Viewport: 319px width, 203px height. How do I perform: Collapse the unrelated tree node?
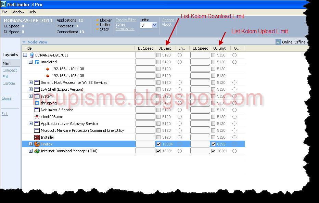point(30,62)
